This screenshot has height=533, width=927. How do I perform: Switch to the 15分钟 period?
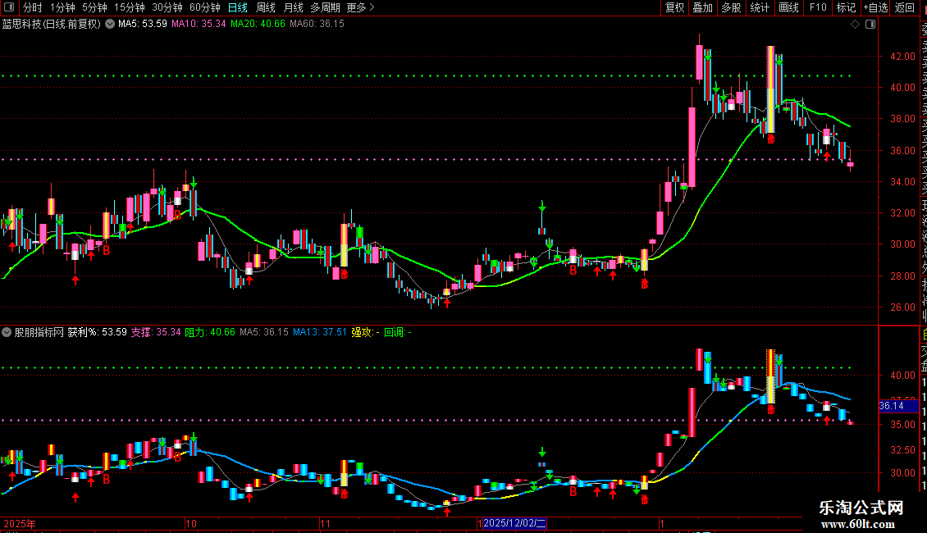pyautogui.click(x=130, y=7)
